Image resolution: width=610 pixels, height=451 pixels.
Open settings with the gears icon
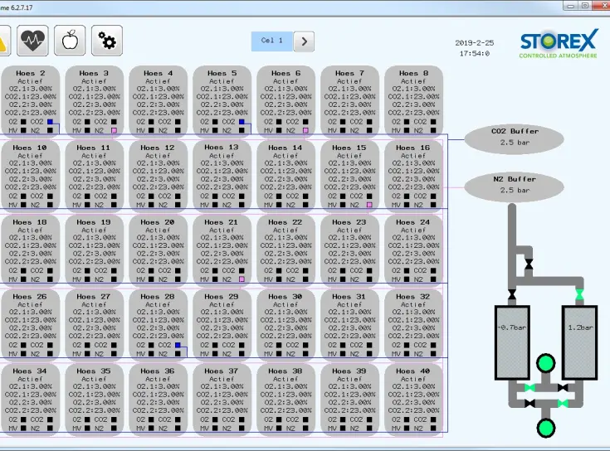click(106, 39)
